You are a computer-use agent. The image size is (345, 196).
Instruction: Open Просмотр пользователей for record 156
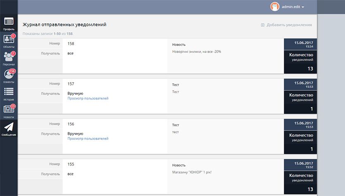88,139
